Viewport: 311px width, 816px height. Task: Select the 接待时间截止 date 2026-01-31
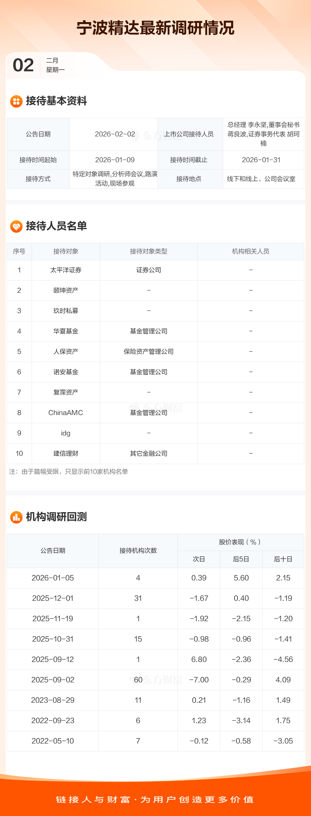(261, 160)
